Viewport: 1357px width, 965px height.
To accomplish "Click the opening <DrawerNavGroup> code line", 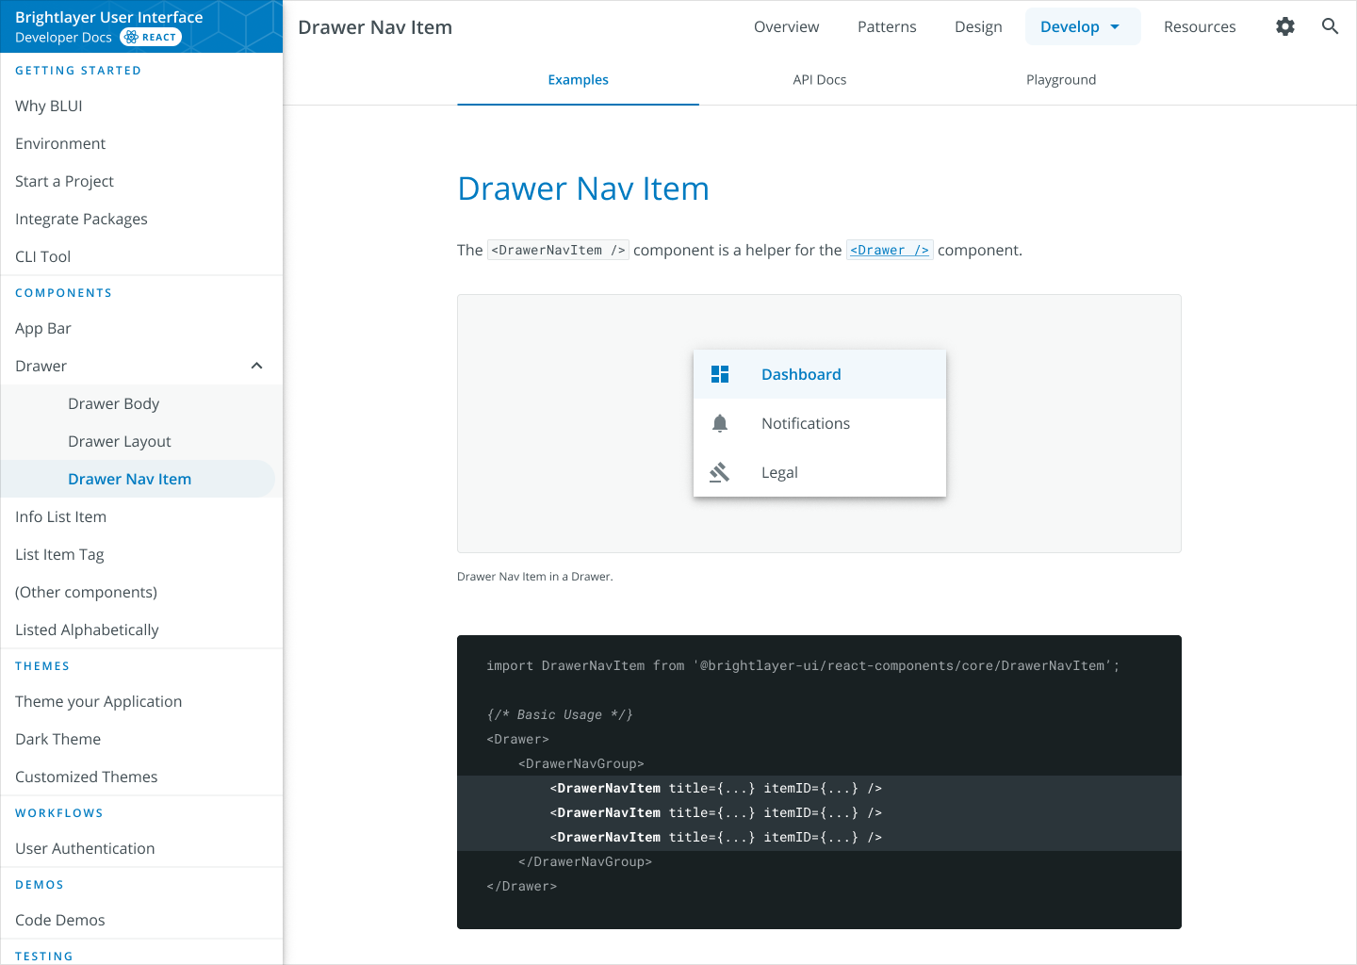I will (x=581, y=763).
